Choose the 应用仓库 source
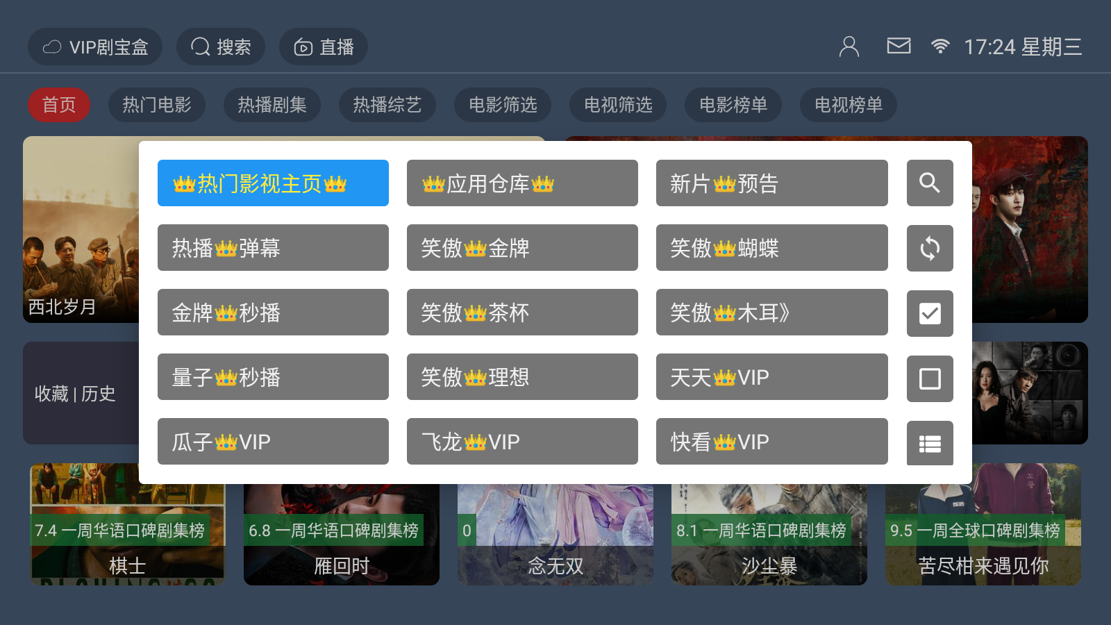Image resolution: width=1111 pixels, height=625 pixels. (522, 183)
